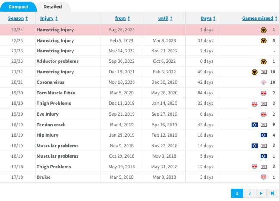Screen dimensions: 280x201
Task: Click the Wolves crest in the Adductor problems row
Action: [264, 61]
